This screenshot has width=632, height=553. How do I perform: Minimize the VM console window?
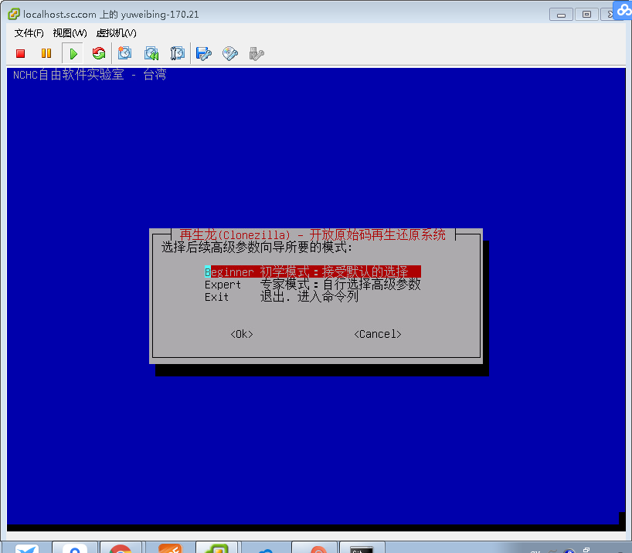click(x=561, y=15)
